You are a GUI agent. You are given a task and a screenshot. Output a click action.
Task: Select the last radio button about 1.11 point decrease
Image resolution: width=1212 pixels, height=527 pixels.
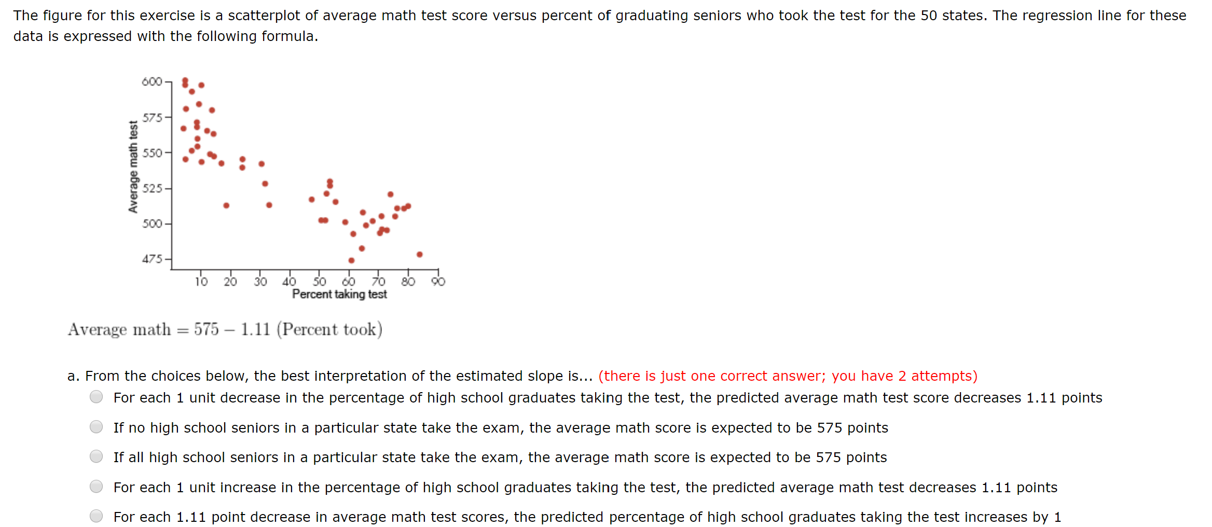[x=97, y=516]
